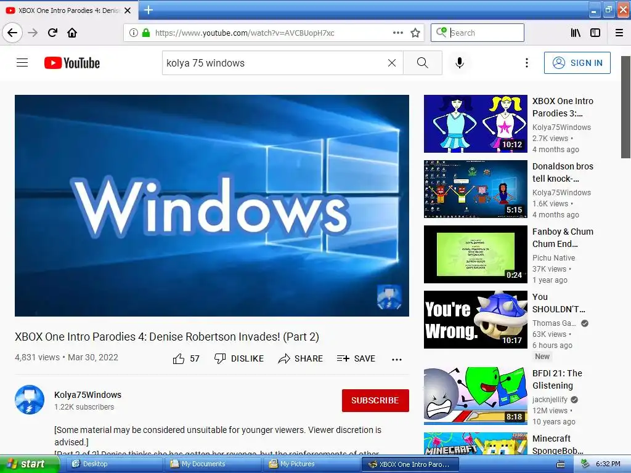Click the Windows video player area

point(212,205)
